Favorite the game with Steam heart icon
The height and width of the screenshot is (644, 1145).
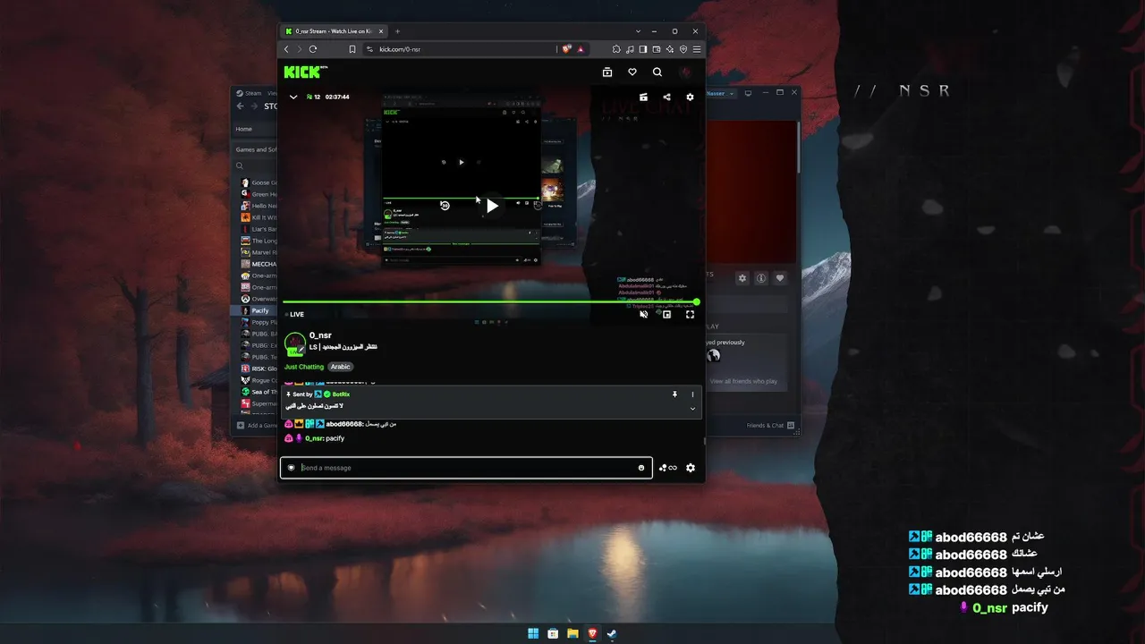(780, 278)
